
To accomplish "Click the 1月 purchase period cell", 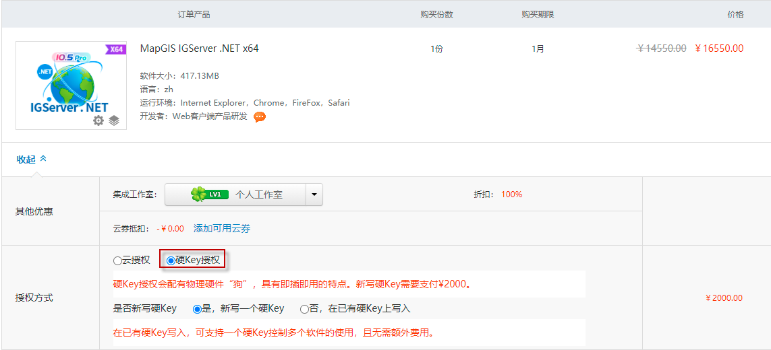I will (x=538, y=48).
